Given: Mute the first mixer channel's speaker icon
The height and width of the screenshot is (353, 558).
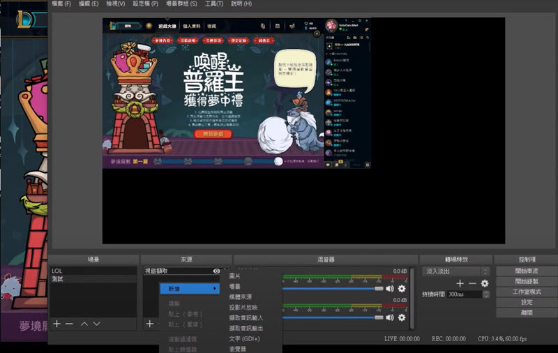Looking at the screenshot, I should [x=390, y=289].
